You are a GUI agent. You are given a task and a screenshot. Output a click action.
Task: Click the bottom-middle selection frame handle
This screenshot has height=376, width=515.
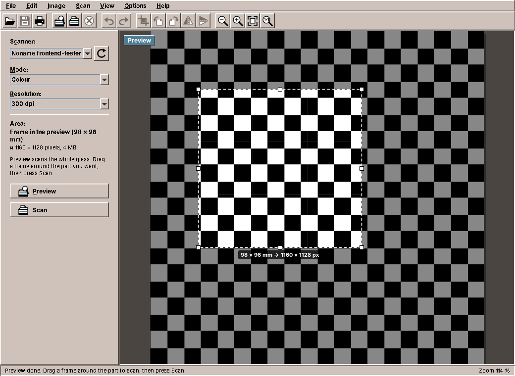tap(280, 247)
